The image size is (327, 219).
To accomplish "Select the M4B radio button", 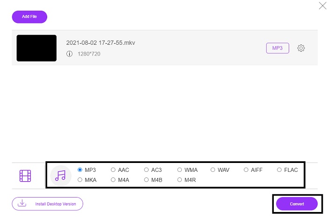I will tap(147, 179).
